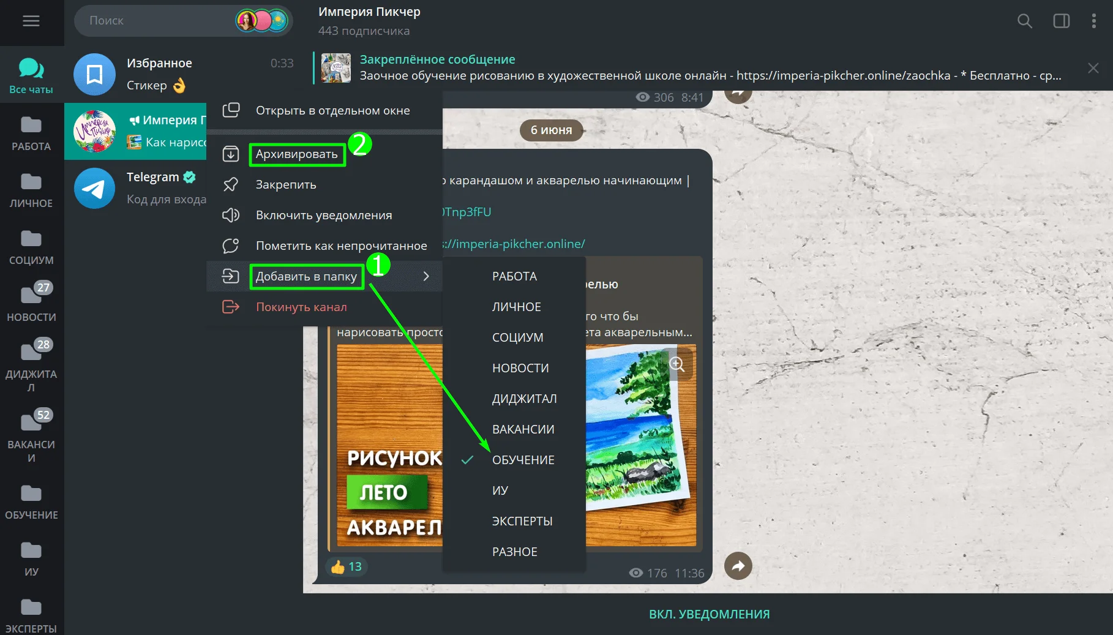Zoom the watercolor image preview icon

[676, 364]
